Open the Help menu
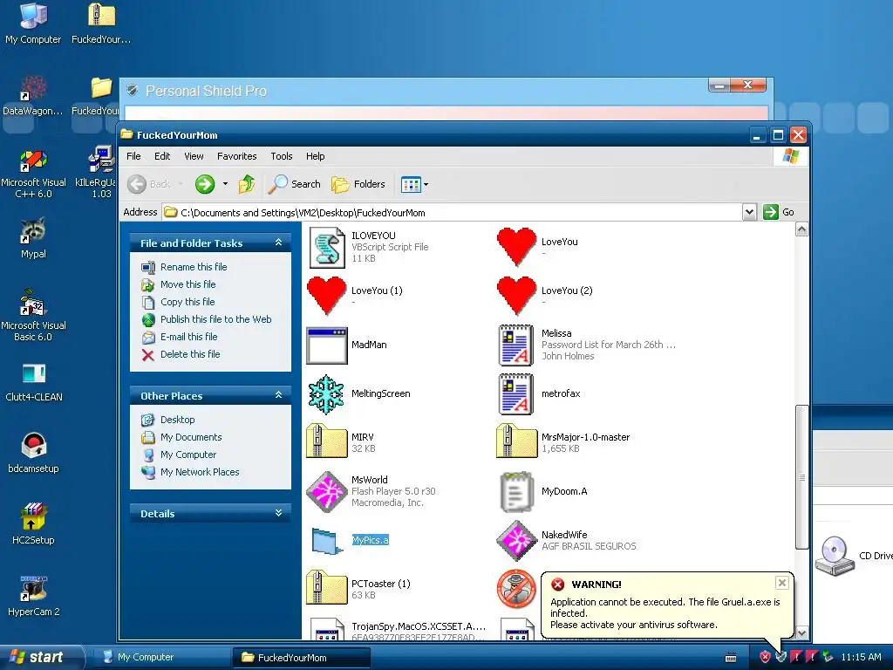The image size is (893, 670). tap(315, 156)
